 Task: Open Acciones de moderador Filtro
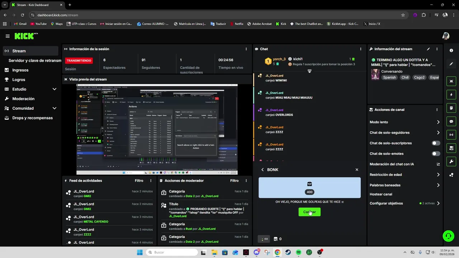click(234, 181)
